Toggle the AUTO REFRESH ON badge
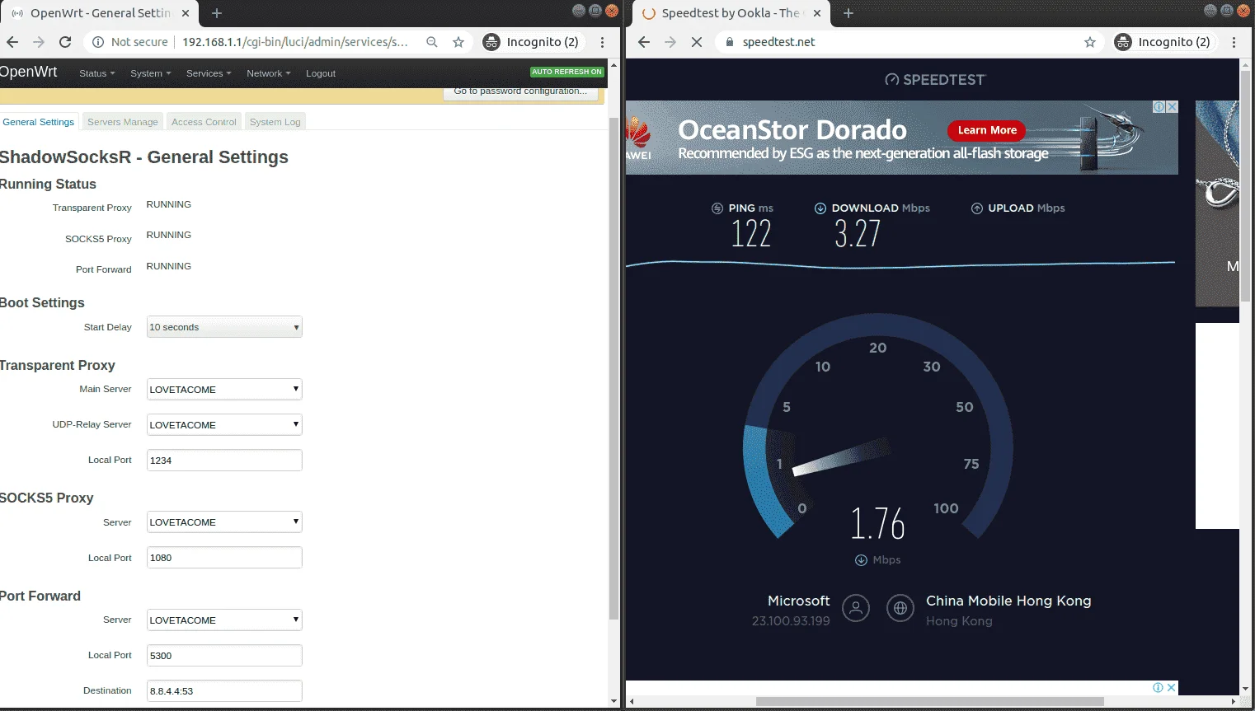 coord(567,72)
